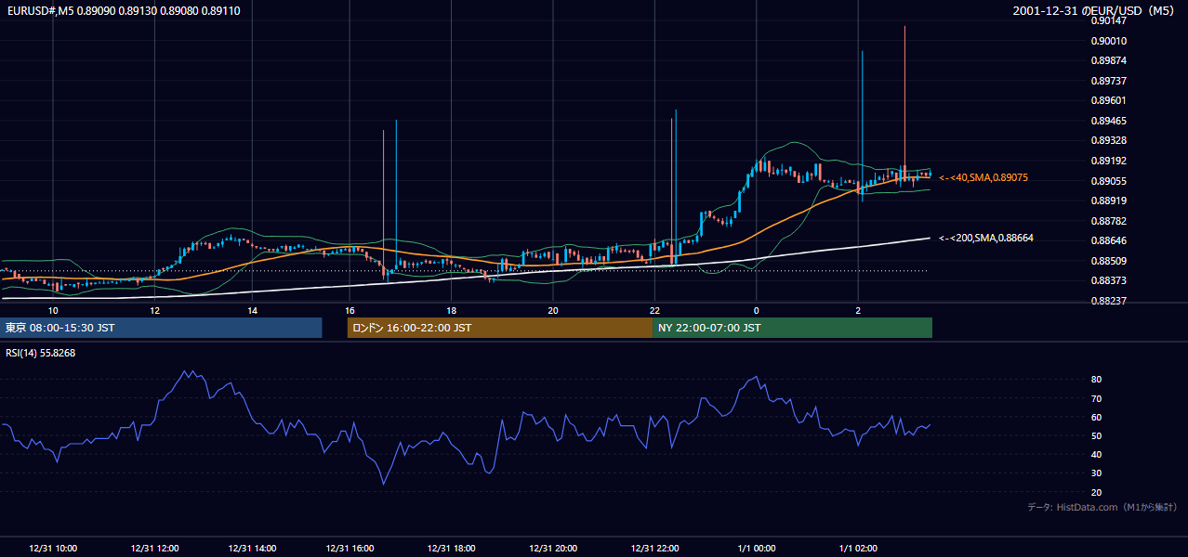Click the bottom time label 1/1 00:00
Image resolution: width=1188 pixels, height=557 pixels.
[x=756, y=548]
